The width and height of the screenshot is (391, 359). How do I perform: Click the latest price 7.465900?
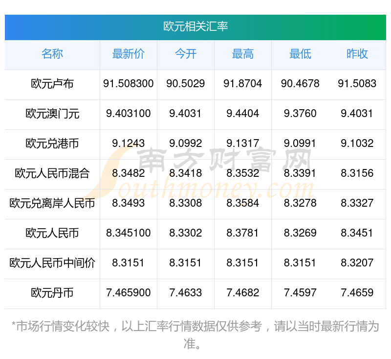[x=129, y=292]
